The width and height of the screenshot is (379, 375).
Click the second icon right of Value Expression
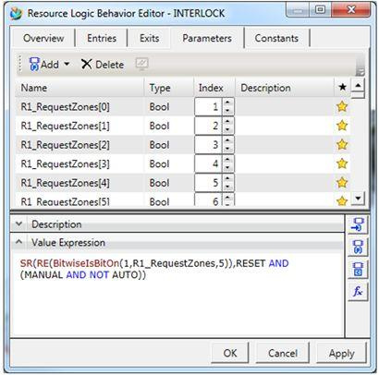(x=358, y=247)
